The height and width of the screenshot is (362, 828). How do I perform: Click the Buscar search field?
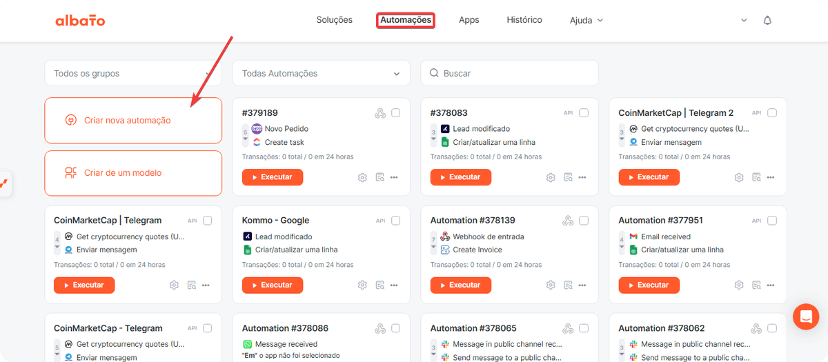click(x=509, y=73)
